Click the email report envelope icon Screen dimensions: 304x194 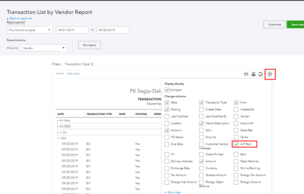point(246,74)
